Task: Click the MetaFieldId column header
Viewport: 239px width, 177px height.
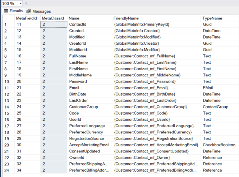Action: tap(27, 18)
